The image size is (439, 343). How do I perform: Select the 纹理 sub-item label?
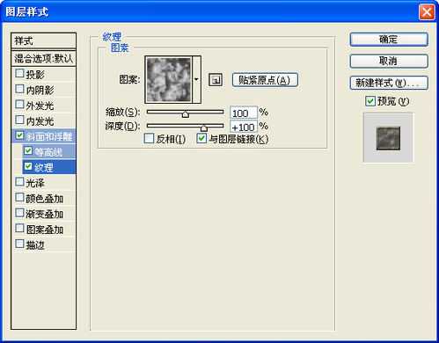pyautogui.click(x=44, y=167)
